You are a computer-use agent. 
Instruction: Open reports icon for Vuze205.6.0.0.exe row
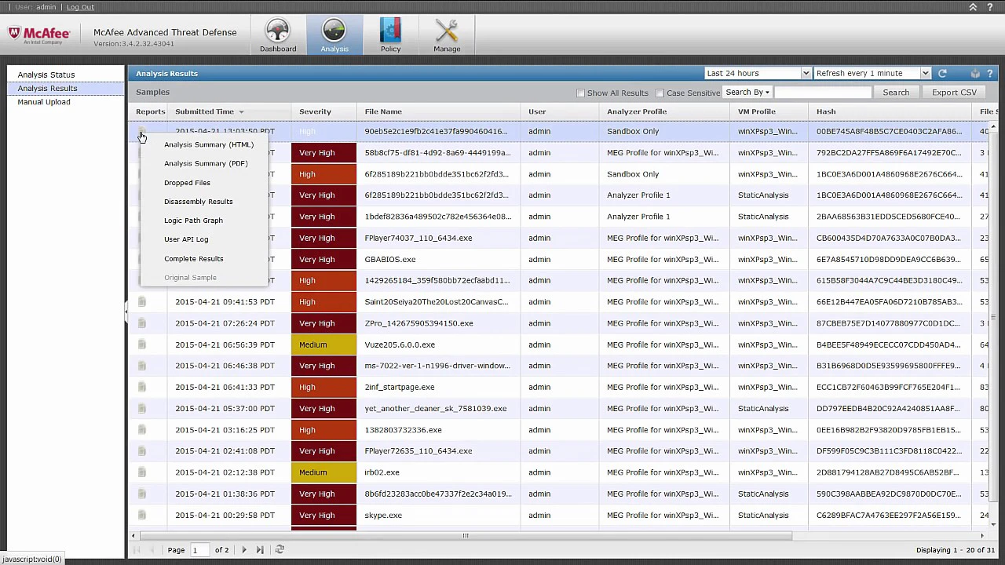[x=142, y=344]
